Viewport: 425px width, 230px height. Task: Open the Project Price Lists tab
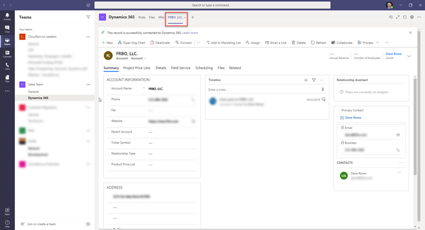136,68
